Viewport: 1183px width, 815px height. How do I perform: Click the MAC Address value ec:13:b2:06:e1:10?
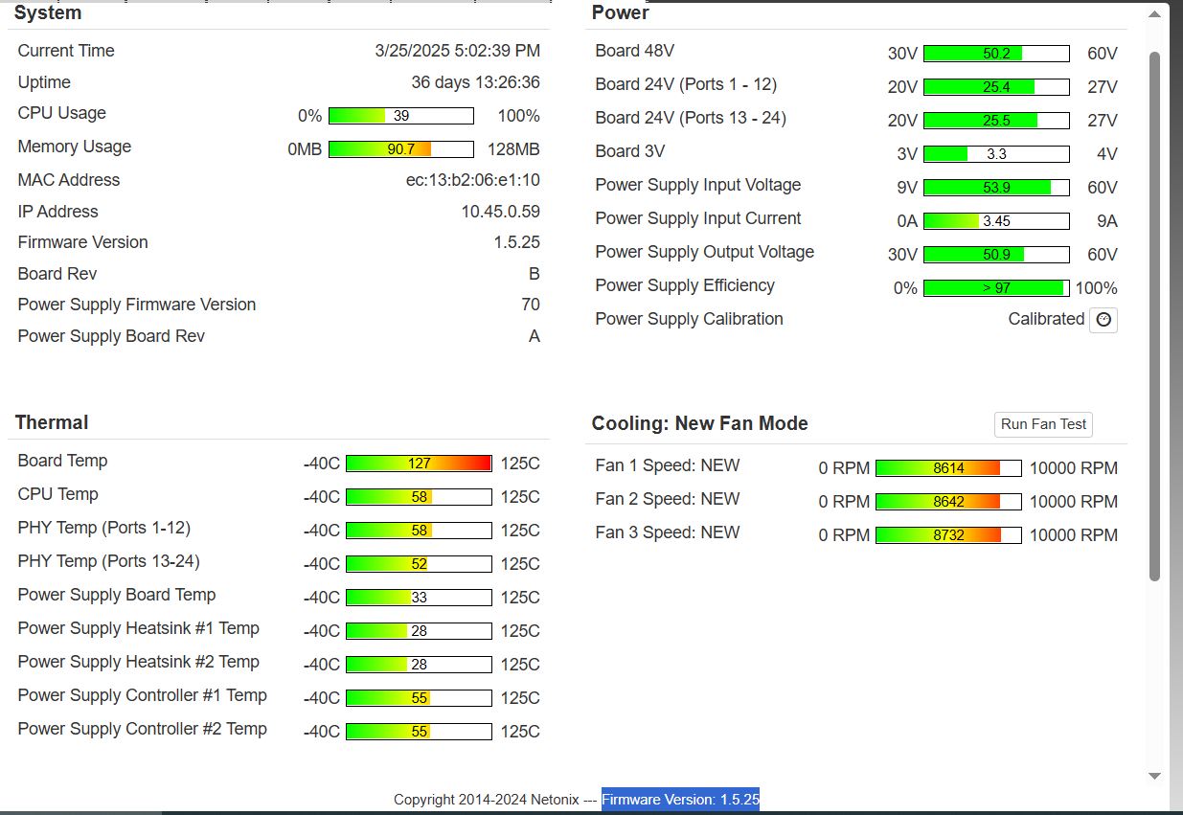[472, 180]
